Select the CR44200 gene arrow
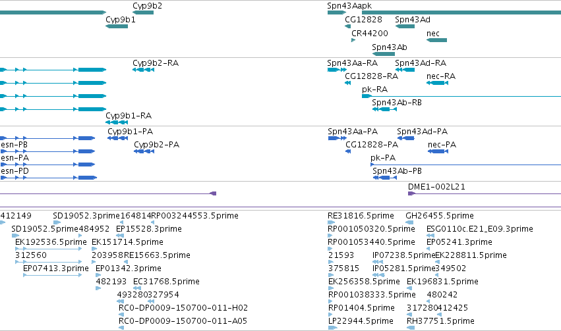 click(353, 40)
